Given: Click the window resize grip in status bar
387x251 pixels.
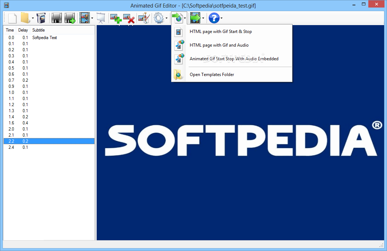Looking at the screenshot, I should click(x=381, y=245).
